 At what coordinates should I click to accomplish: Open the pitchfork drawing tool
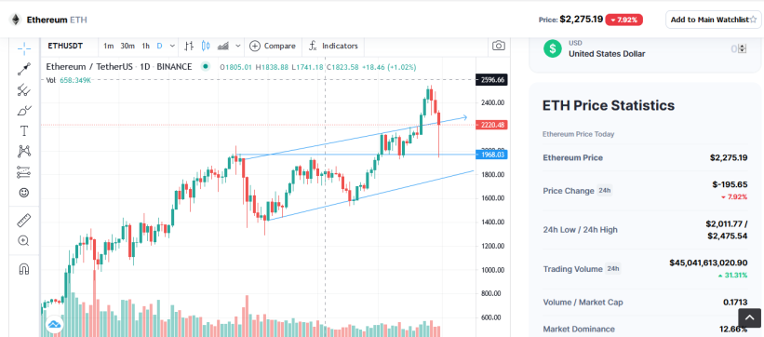click(24, 89)
